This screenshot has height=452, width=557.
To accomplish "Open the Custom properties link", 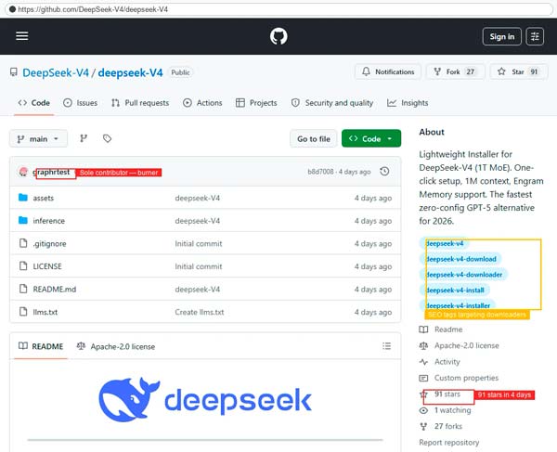I will pyautogui.click(x=466, y=378).
